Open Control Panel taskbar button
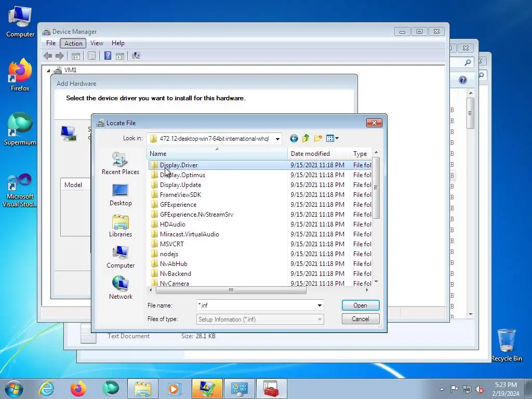This screenshot has height=399, width=532. pos(239,389)
